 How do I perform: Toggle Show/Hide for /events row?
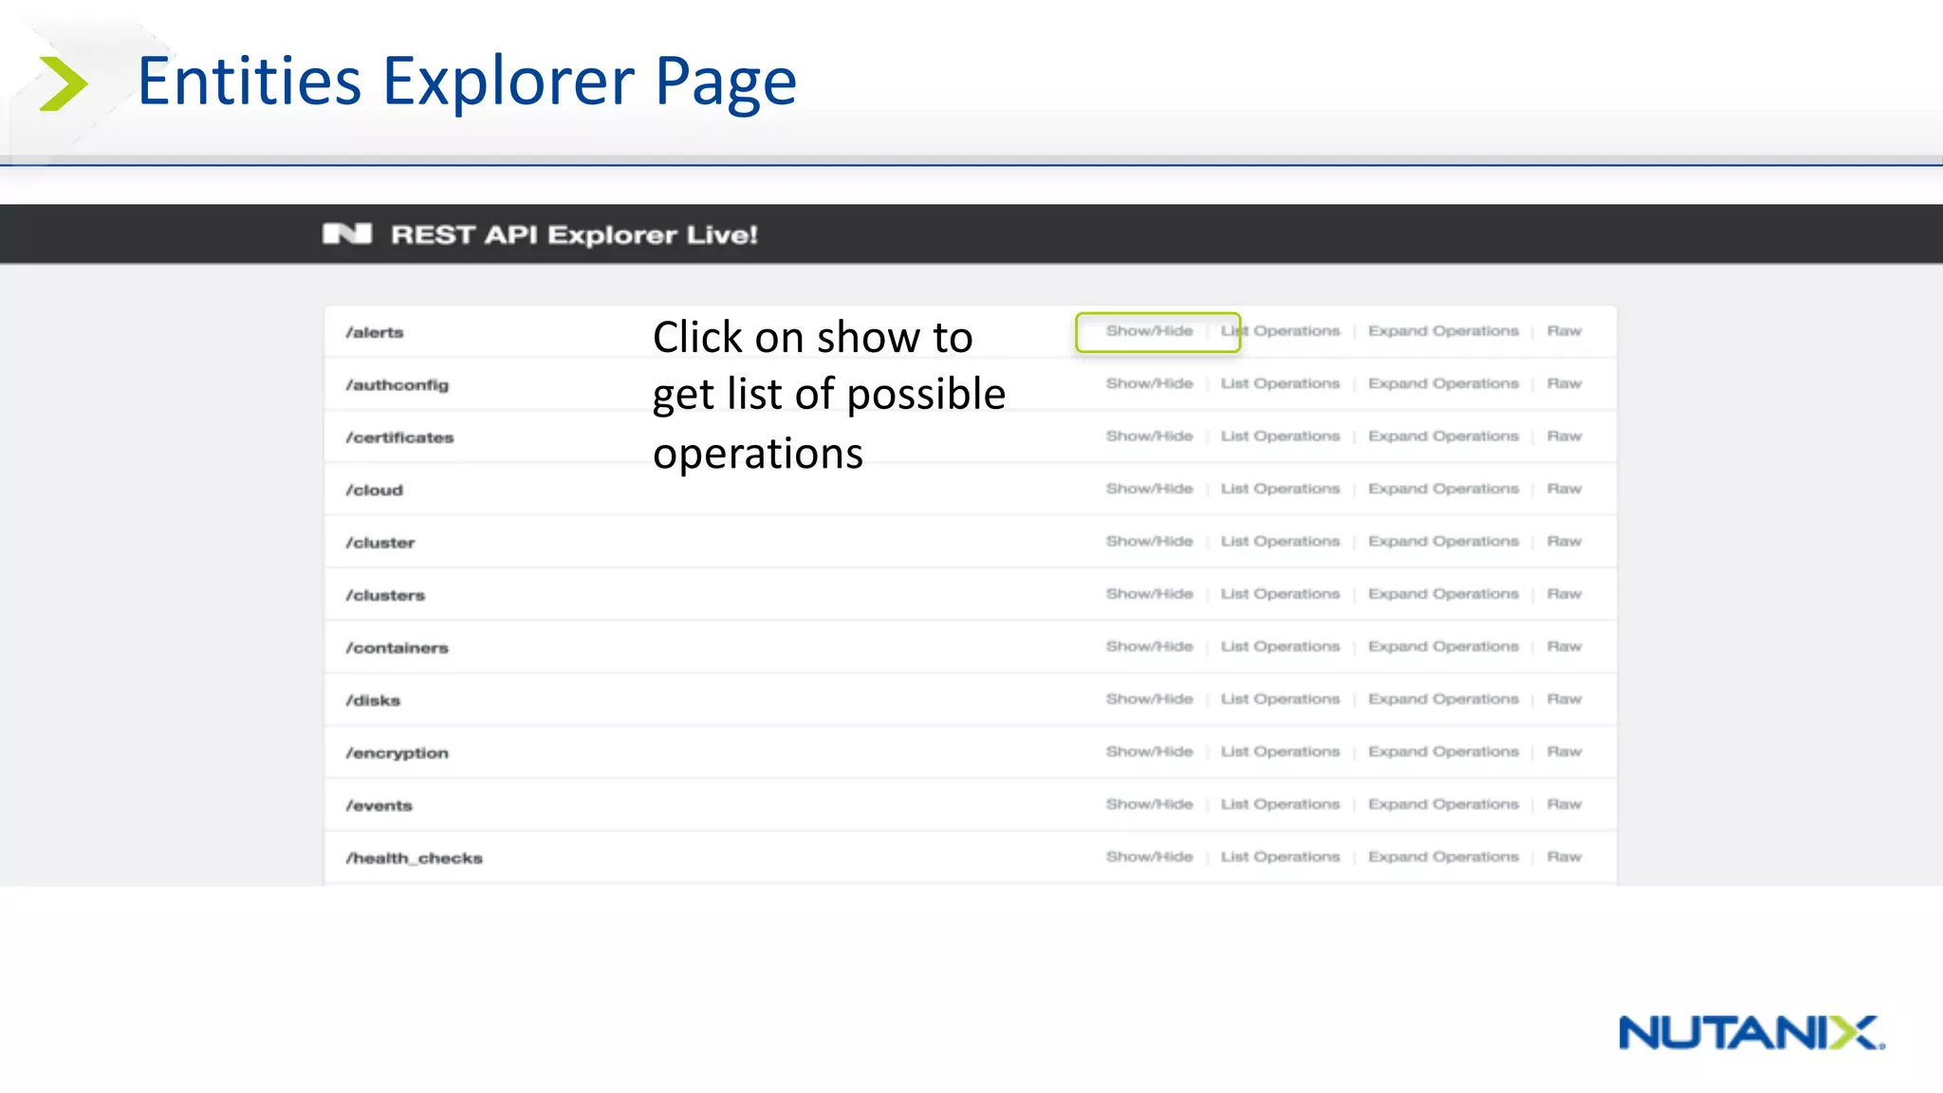tap(1148, 804)
